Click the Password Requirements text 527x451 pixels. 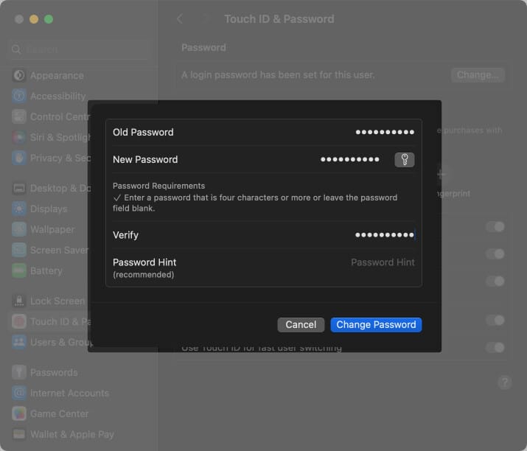pyautogui.click(x=158, y=186)
